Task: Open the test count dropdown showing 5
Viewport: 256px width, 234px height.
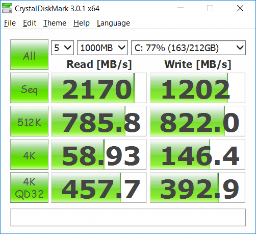Action: tap(62, 48)
